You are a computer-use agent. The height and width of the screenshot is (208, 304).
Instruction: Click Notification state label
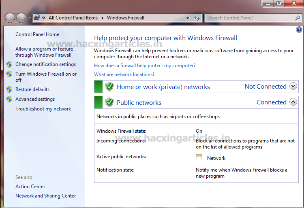[116, 170]
